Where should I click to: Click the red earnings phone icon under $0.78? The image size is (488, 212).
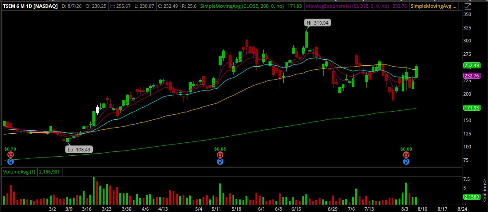click(10, 155)
